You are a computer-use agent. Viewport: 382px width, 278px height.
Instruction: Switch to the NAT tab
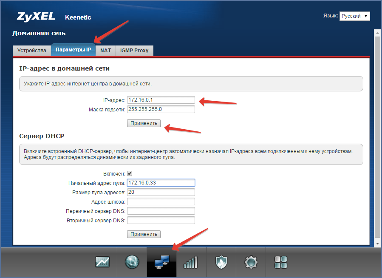coord(105,50)
